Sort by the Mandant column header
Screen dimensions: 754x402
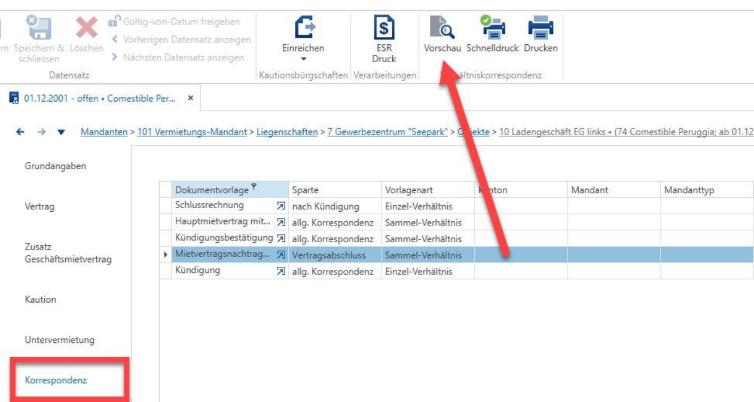614,190
